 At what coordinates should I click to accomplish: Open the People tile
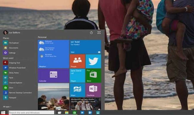point(77,61)
